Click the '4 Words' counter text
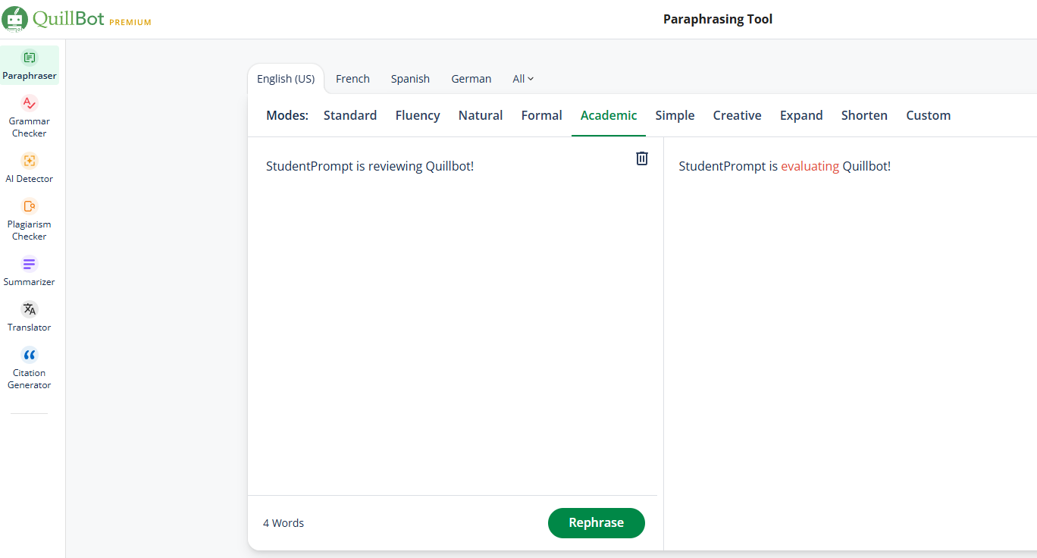Viewport: 1037px width, 558px height. [284, 523]
